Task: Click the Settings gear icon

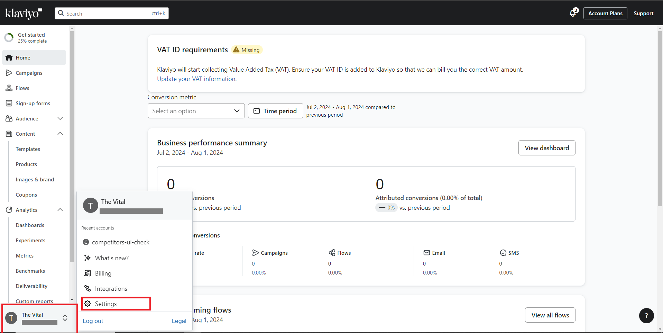Action: point(88,304)
